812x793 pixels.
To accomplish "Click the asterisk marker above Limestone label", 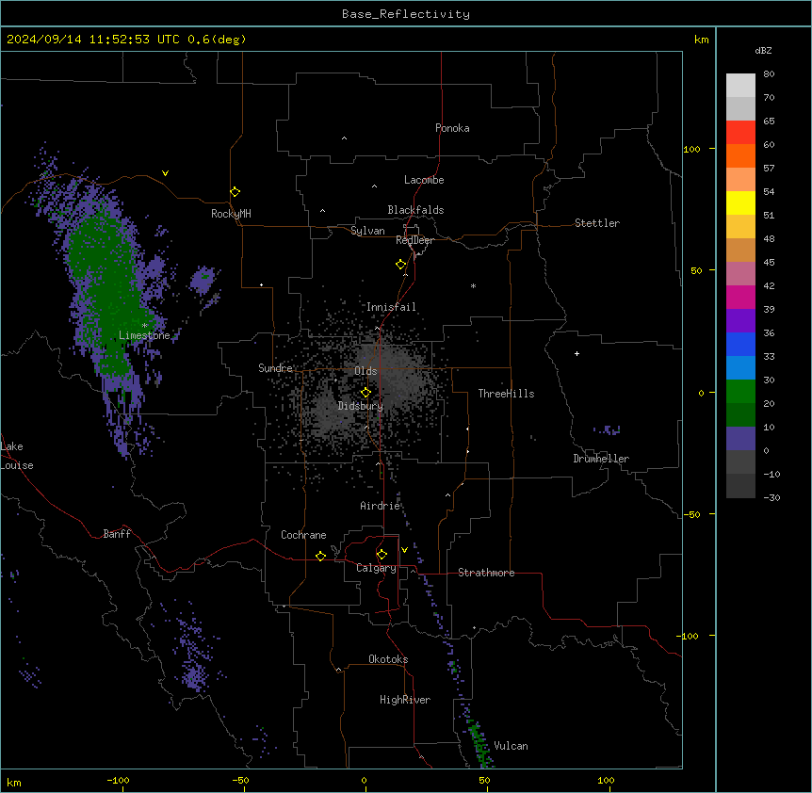I will [x=144, y=326].
